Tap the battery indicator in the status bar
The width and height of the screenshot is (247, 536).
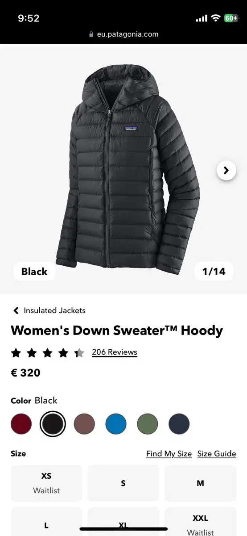231,18
